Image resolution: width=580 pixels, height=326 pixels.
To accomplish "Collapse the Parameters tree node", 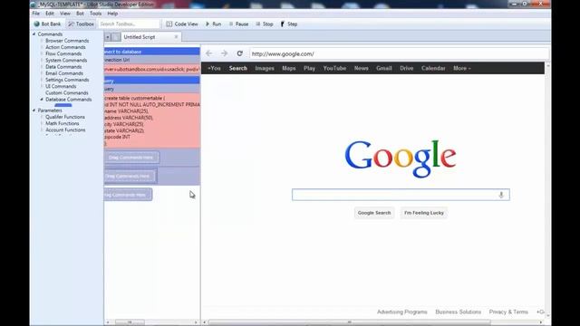I will click(34, 110).
